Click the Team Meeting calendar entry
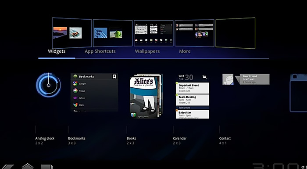 click(193, 100)
